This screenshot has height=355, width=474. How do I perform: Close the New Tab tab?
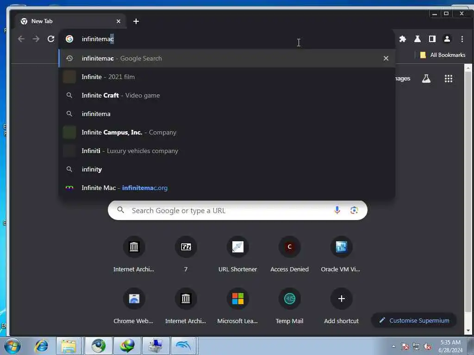118,21
